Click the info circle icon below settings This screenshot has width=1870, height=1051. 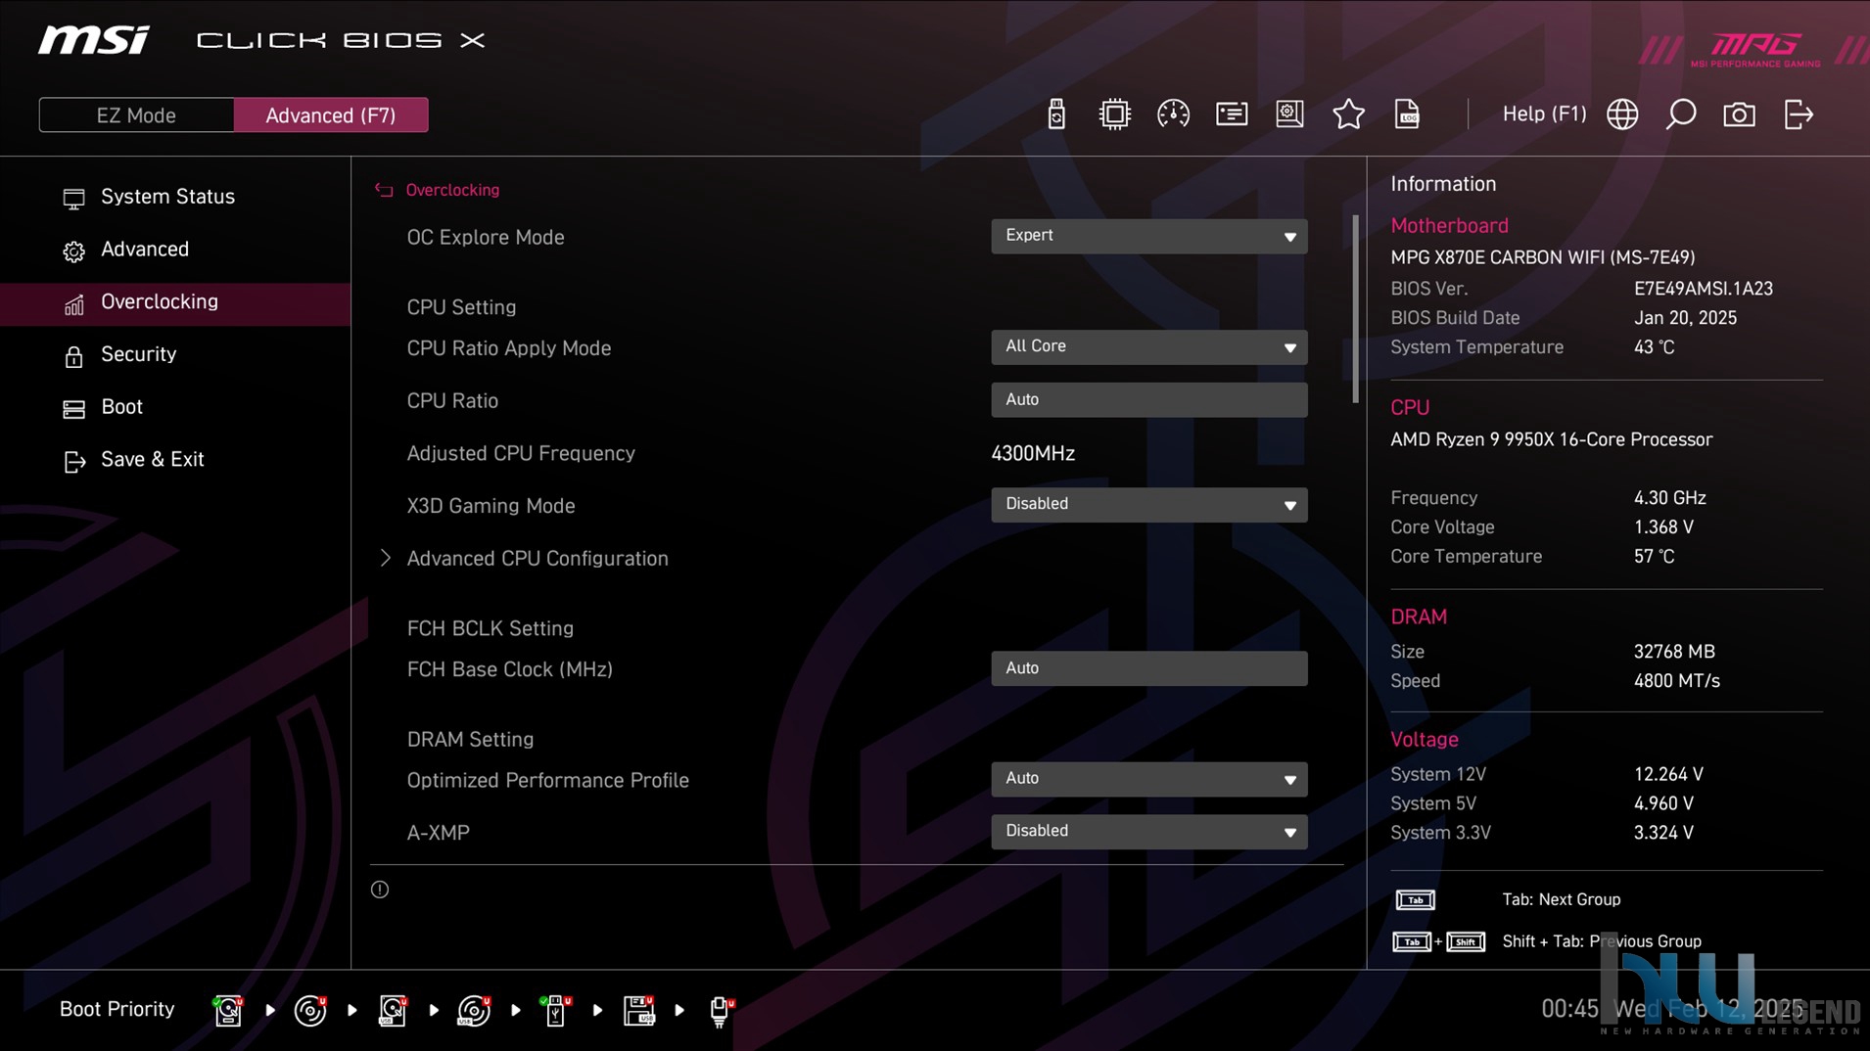point(380,890)
